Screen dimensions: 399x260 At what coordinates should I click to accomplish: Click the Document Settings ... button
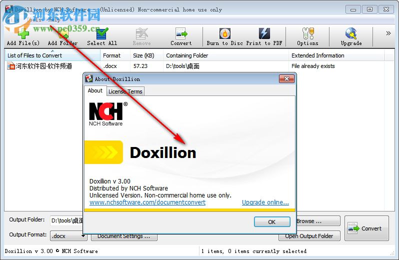point(124,236)
